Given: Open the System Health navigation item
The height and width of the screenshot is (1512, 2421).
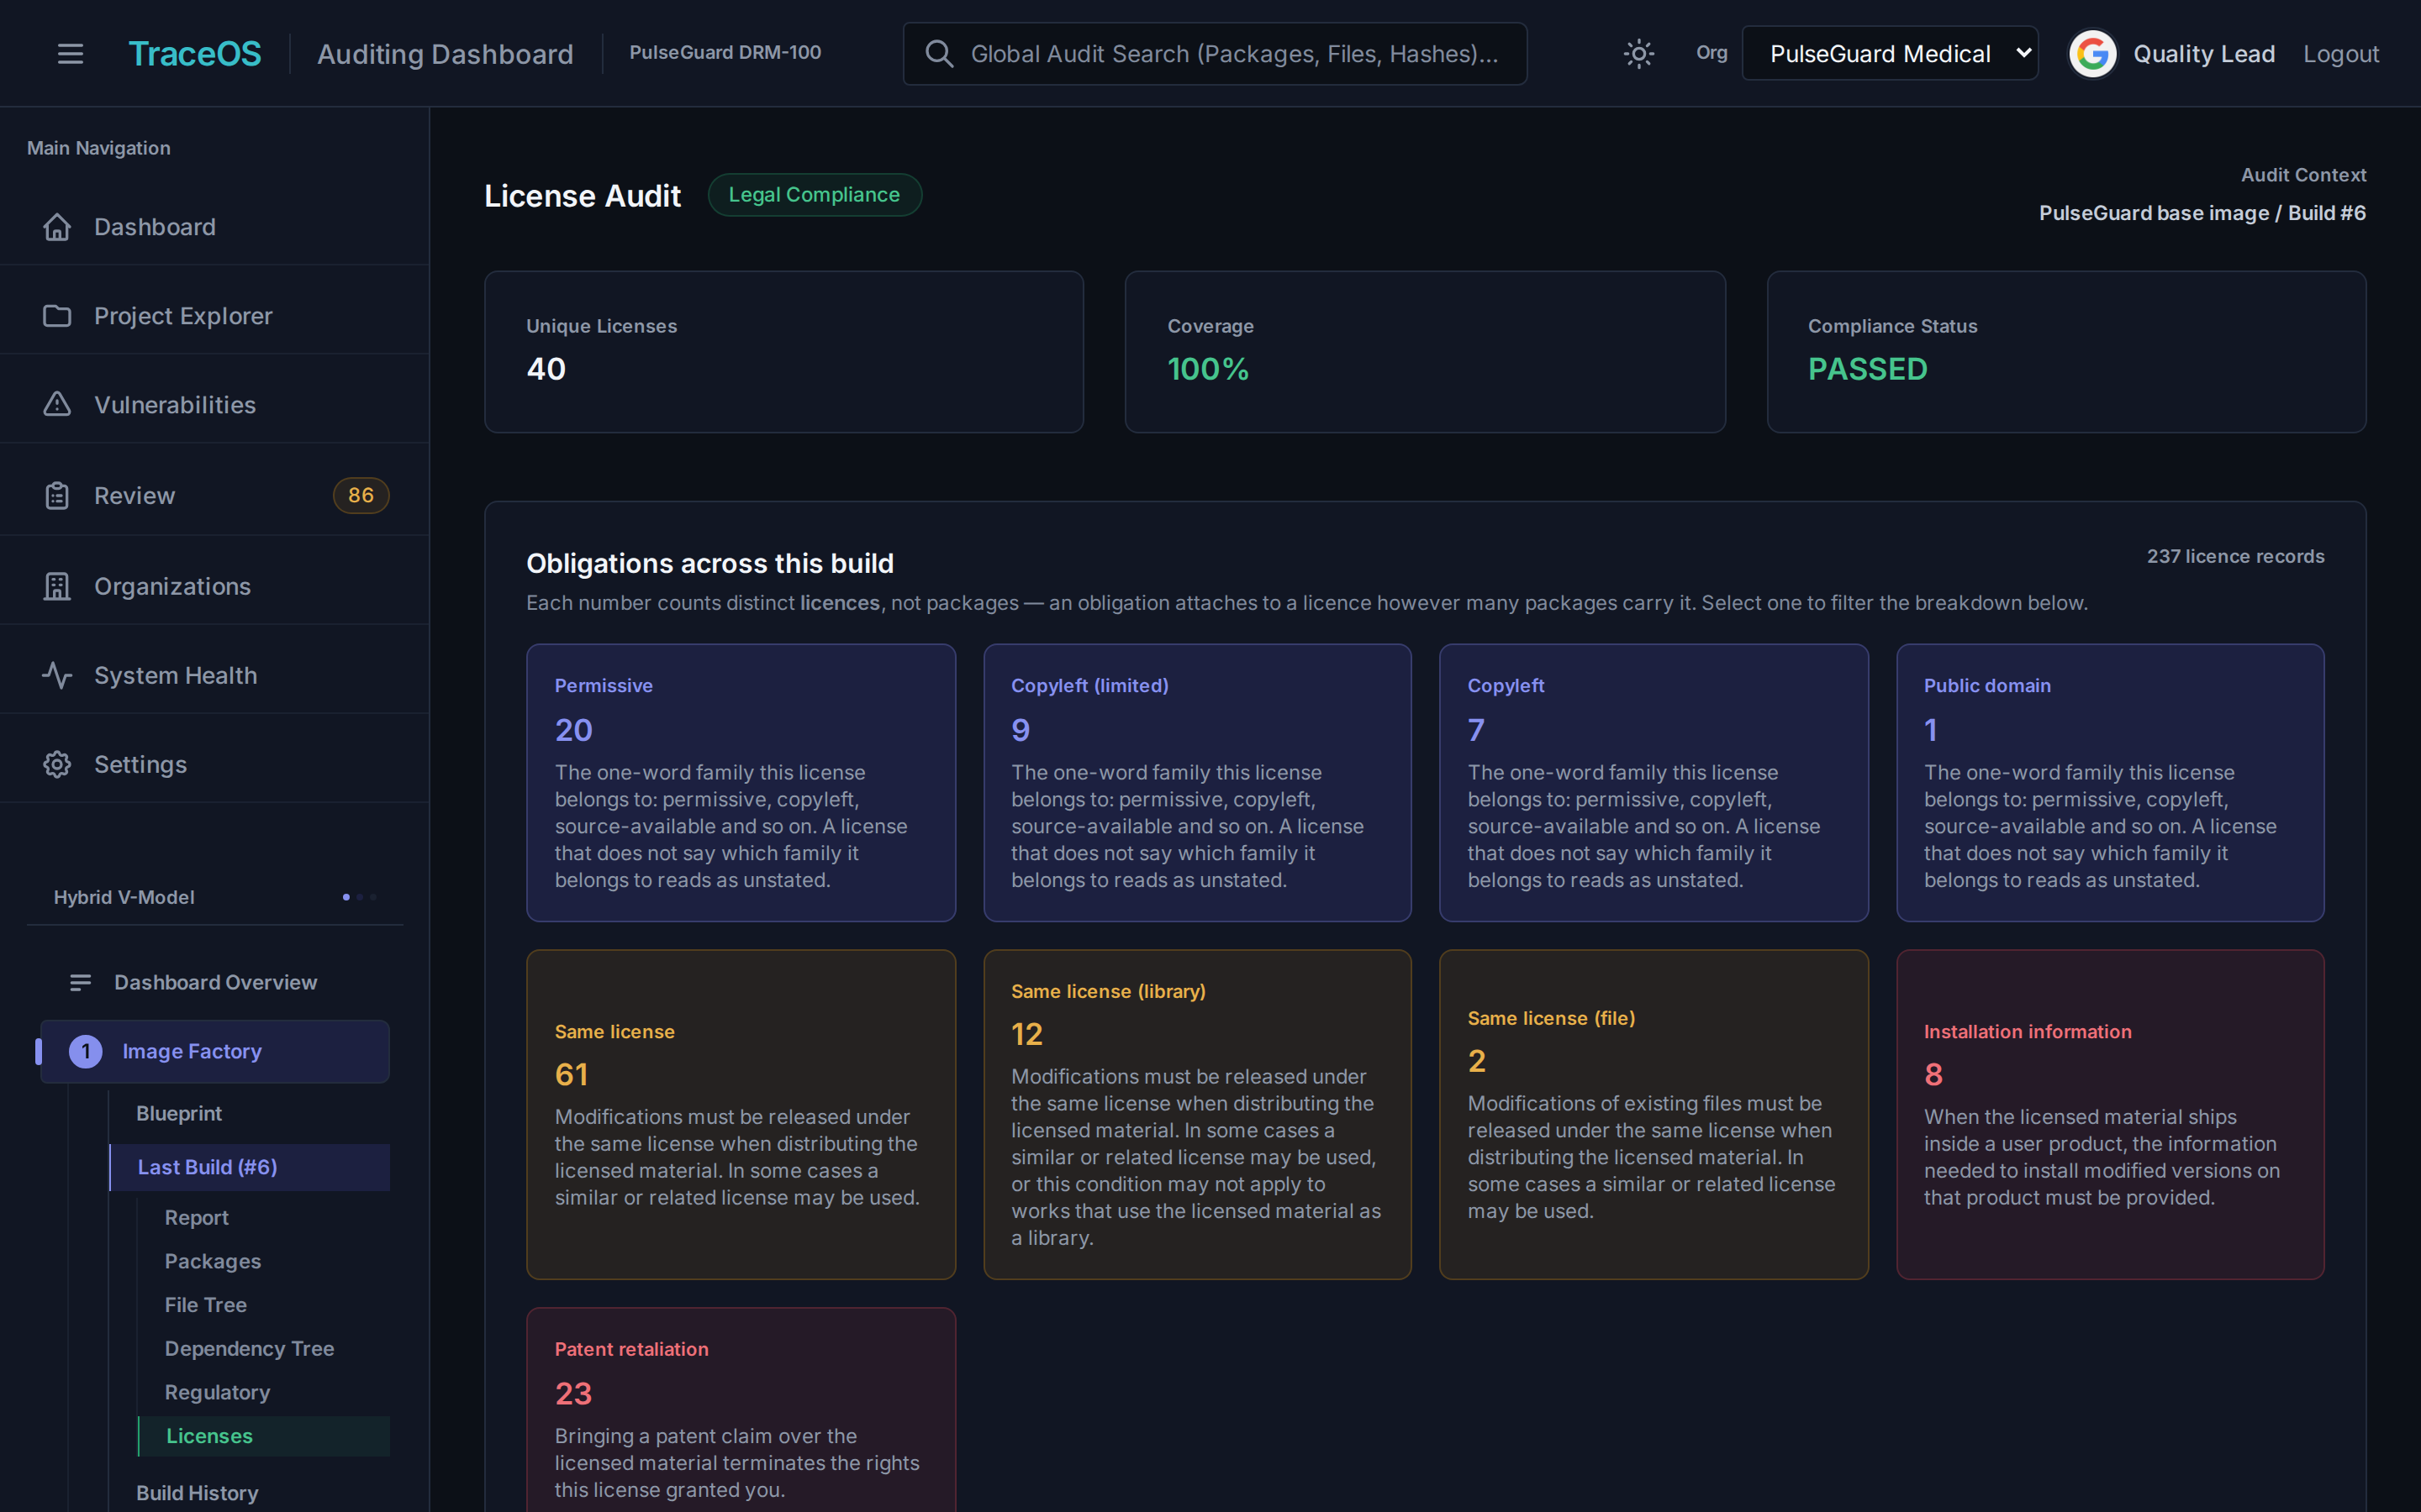Looking at the screenshot, I should coord(215,675).
